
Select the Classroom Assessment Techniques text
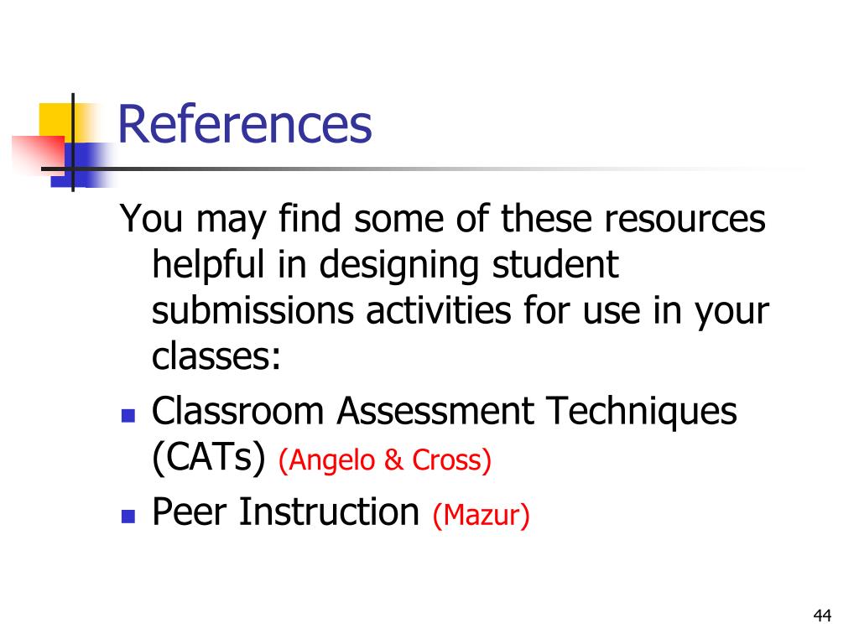click(x=445, y=411)
